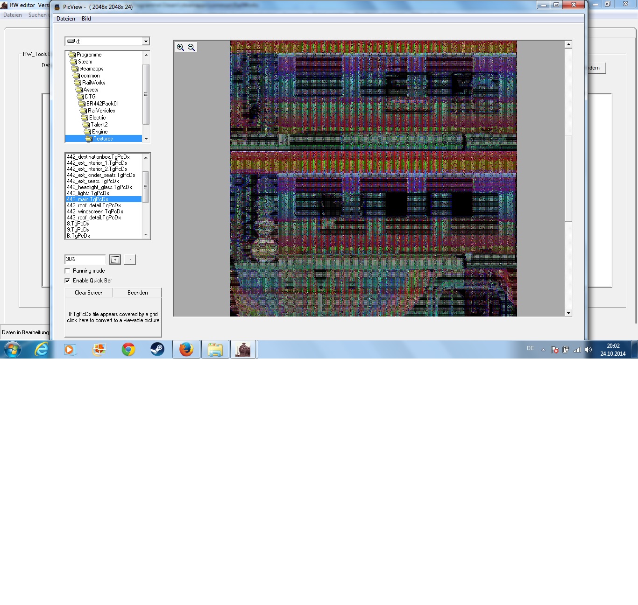638x605 pixels.
Task: Select the RailVehicles folder
Action: tap(101, 111)
